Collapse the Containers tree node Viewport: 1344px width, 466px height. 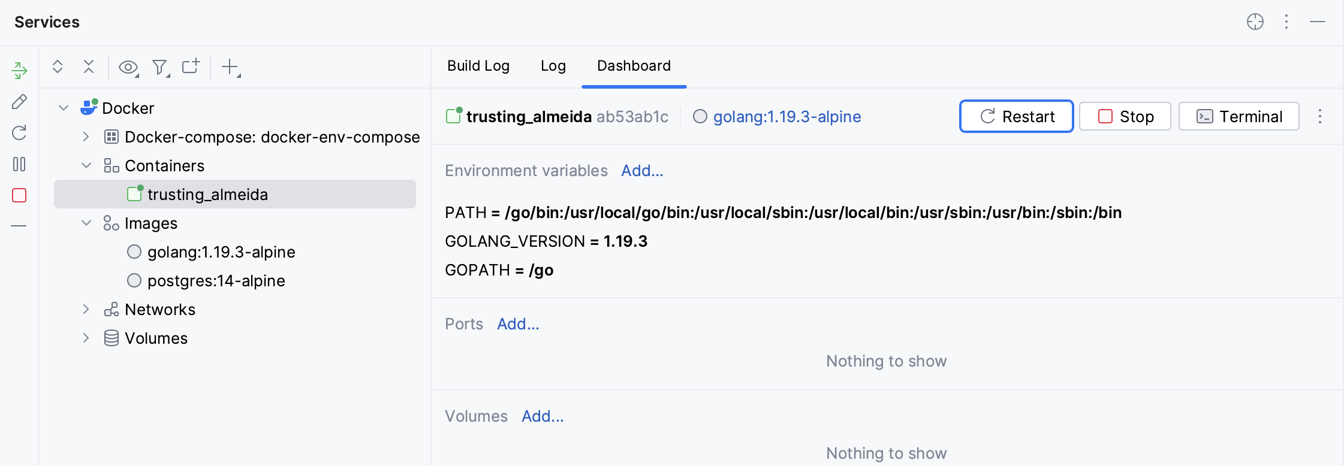pos(86,165)
